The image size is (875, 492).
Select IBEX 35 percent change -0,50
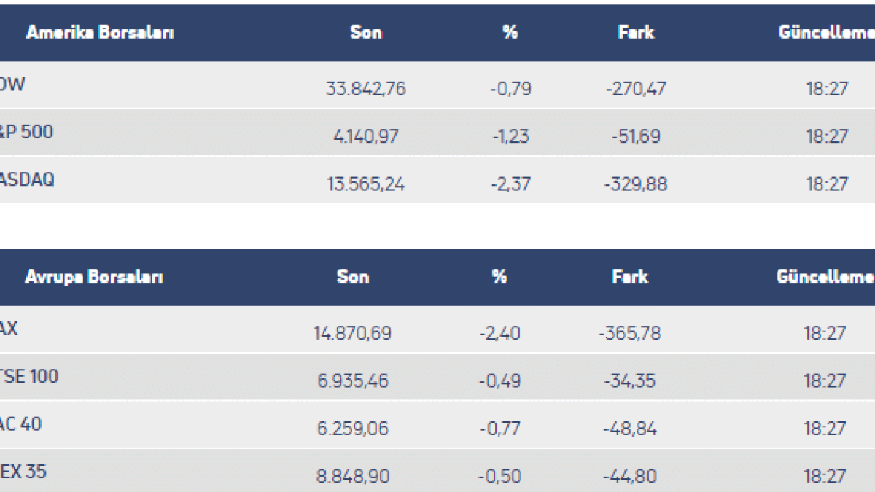pyautogui.click(x=499, y=477)
